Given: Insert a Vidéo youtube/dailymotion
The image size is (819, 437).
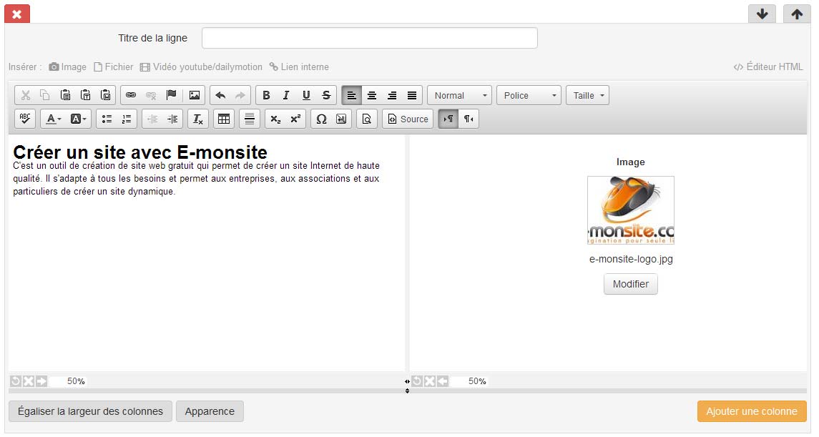Looking at the screenshot, I should [201, 67].
